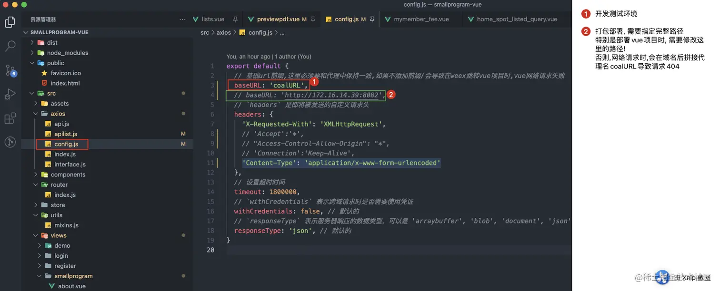This screenshot has height=291, width=720.
Task: Expand the node_modules folder
Action: pos(32,53)
